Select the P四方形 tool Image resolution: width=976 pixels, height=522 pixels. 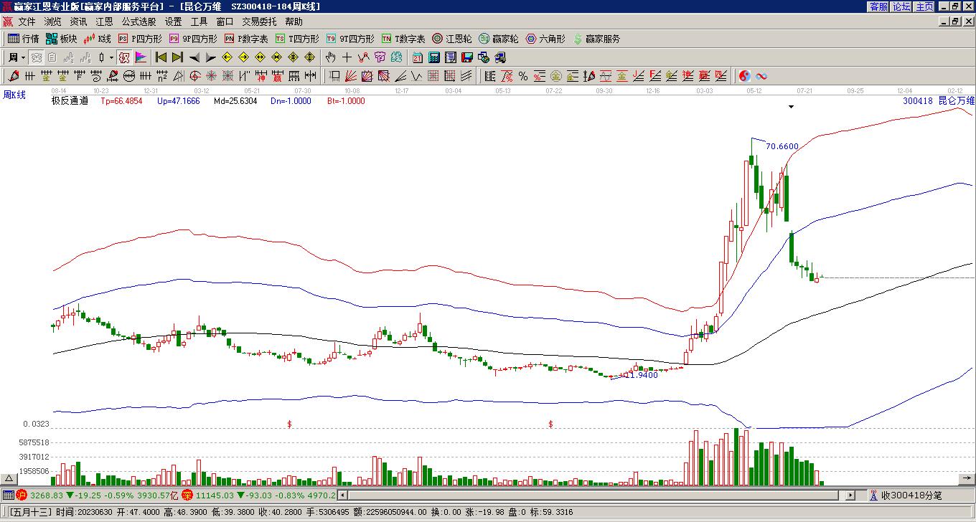(x=140, y=39)
